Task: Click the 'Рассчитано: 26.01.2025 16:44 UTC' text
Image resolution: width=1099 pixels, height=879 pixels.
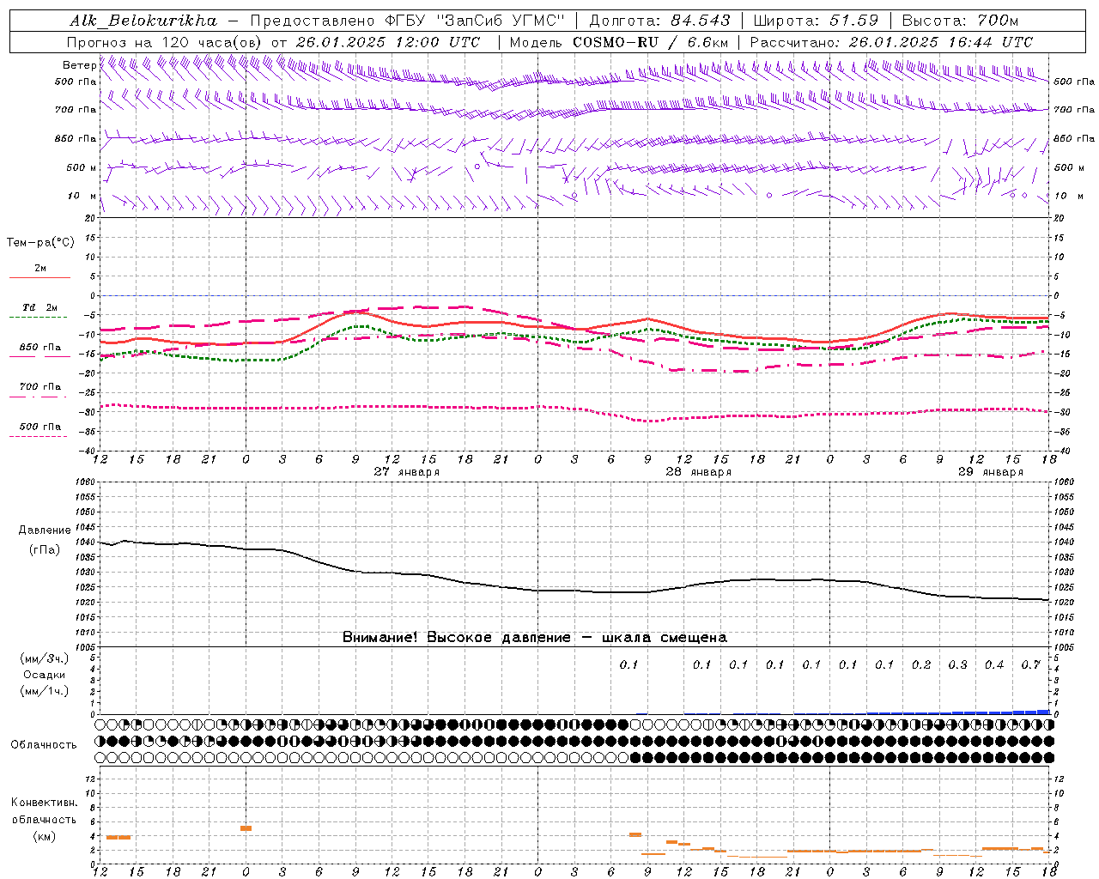Action: pyautogui.click(x=891, y=42)
